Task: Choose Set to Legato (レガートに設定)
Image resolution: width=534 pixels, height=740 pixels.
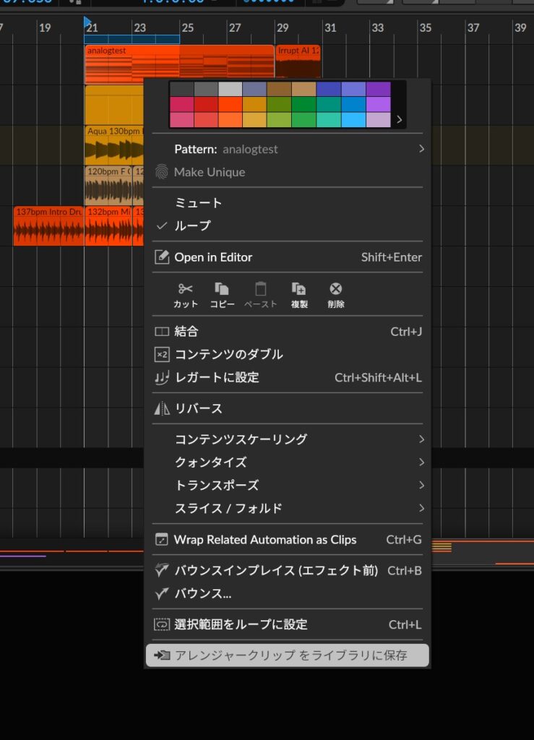Action: tap(217, 378)
